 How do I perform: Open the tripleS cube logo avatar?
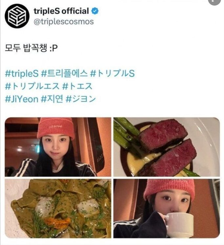[x=17, y=16]
